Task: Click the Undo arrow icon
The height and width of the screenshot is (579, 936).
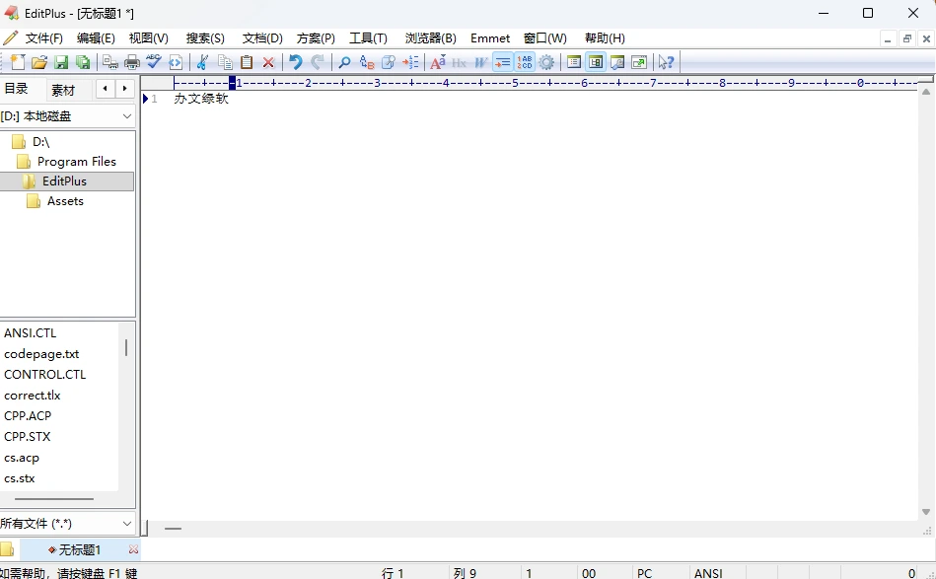Action: pyautogui.click(x=295, y=62)
